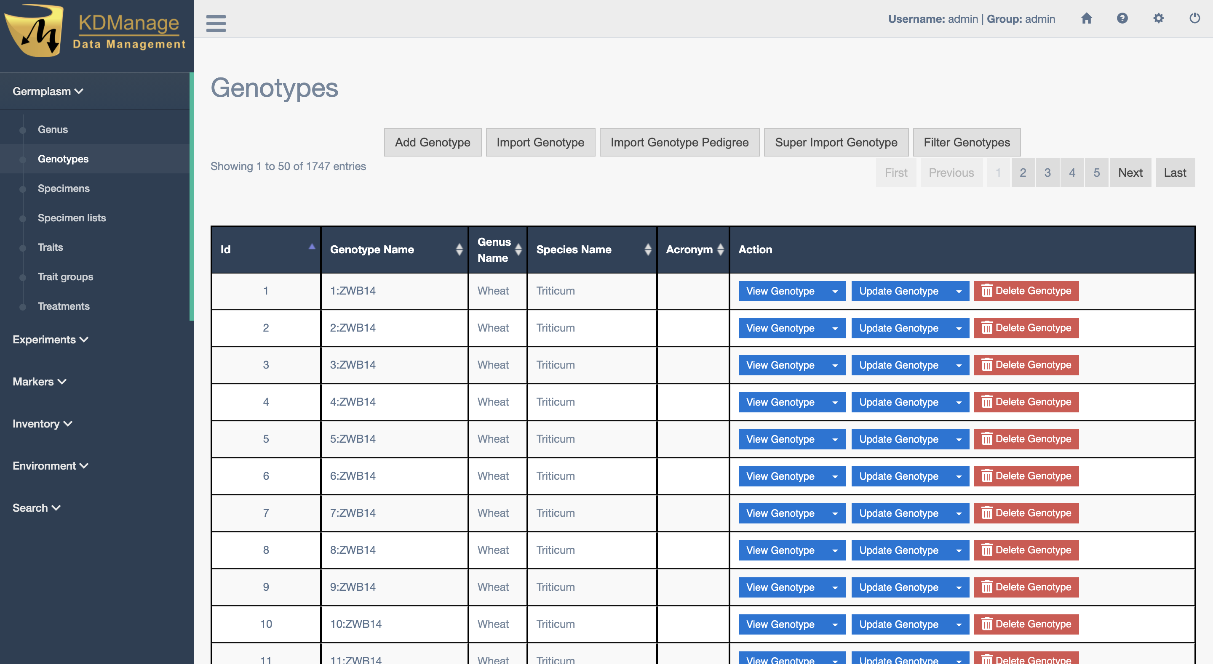
Task: Select Trait groups in sidebar
Action: [x=65, y=277]
